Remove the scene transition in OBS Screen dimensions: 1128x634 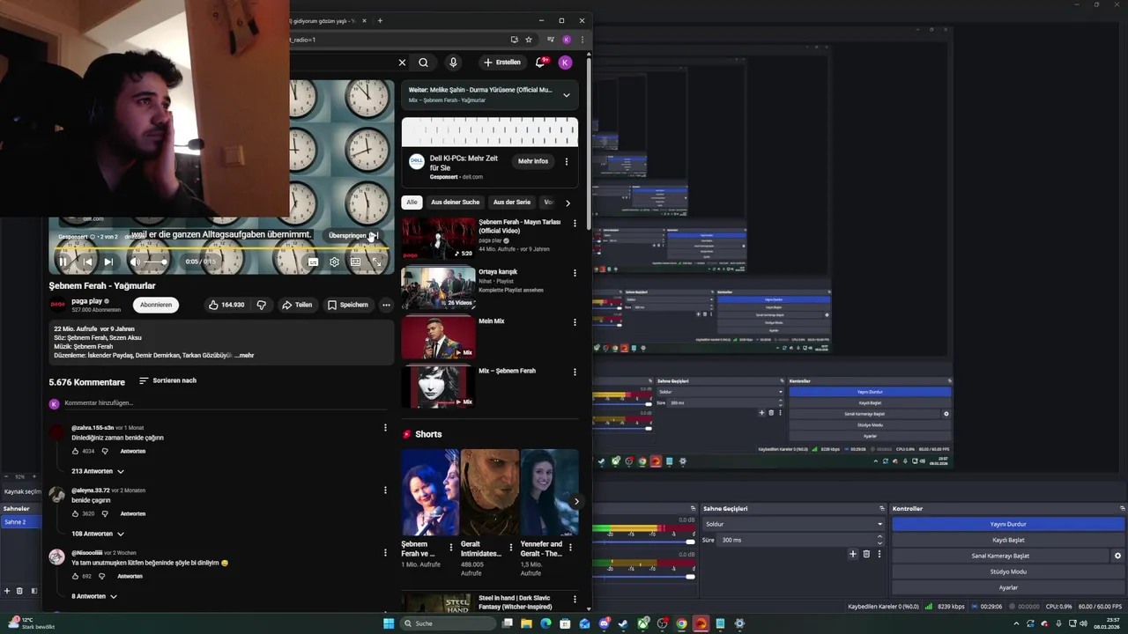tap(866, 554)
